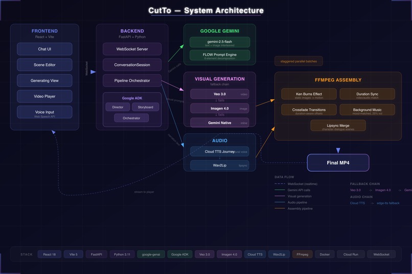This screenshot has height=274, width=412.
Task: Click the Cloud Run stack chip
Action: point(351,254)
